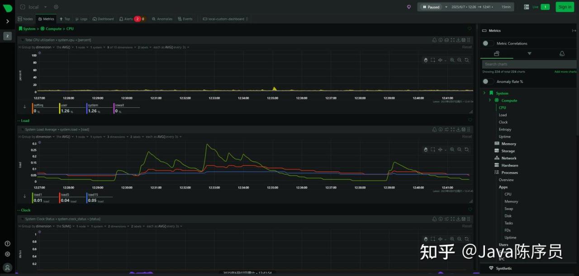
Task: Zoom in on the CPU utilization chart
Action: click(452, 60)
